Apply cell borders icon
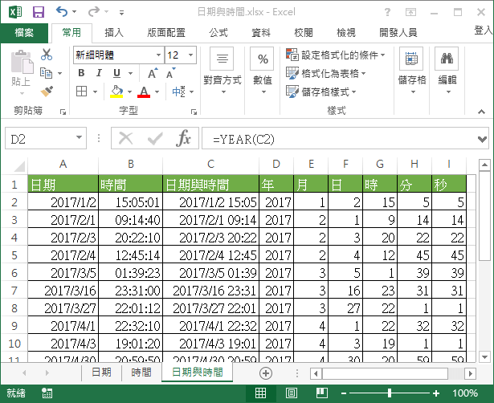The width and height of the screenshot is (494, 403). 82,92
